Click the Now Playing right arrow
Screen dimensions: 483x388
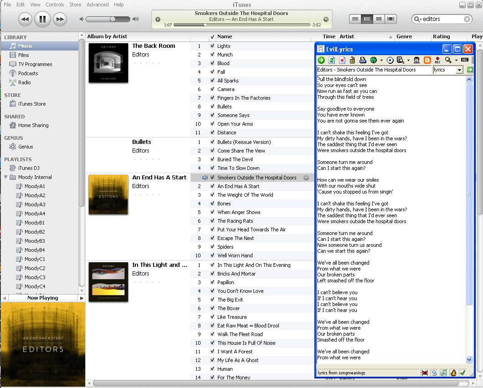(82, 298)
